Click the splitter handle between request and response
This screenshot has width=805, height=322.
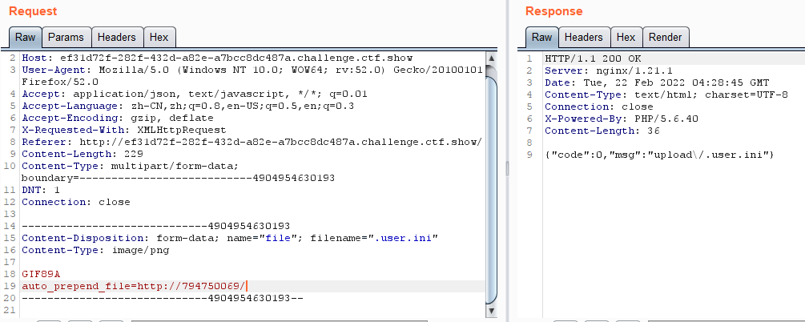click(506, 168)
